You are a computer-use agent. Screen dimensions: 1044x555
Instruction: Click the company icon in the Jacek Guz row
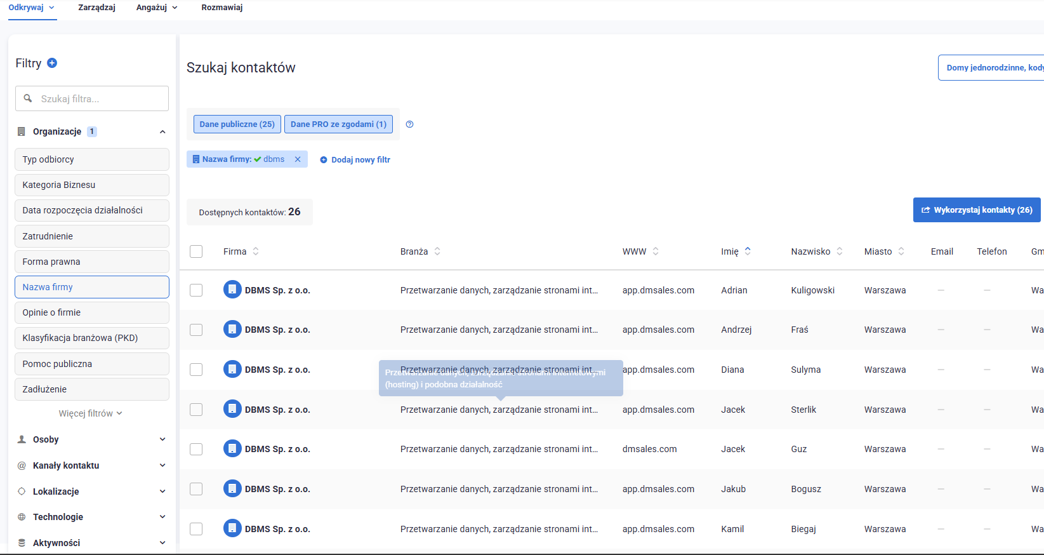(232, 448)
